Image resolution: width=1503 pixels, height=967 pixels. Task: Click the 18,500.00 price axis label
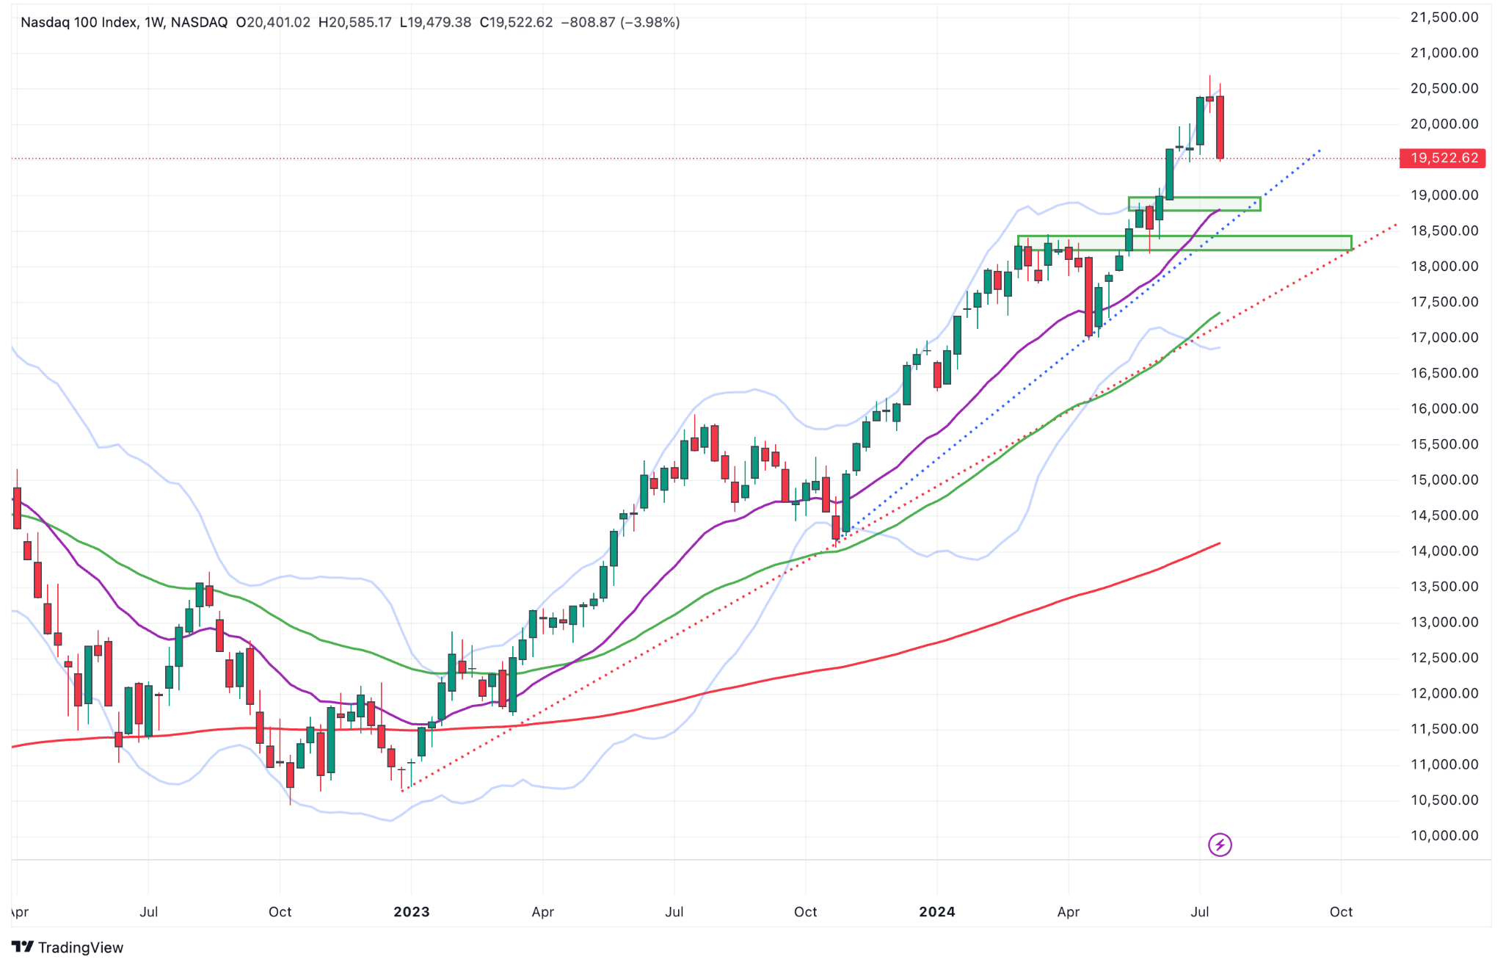tap(1444, 231)
